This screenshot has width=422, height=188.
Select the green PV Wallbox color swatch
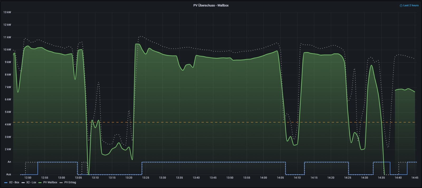click(40, 182)
